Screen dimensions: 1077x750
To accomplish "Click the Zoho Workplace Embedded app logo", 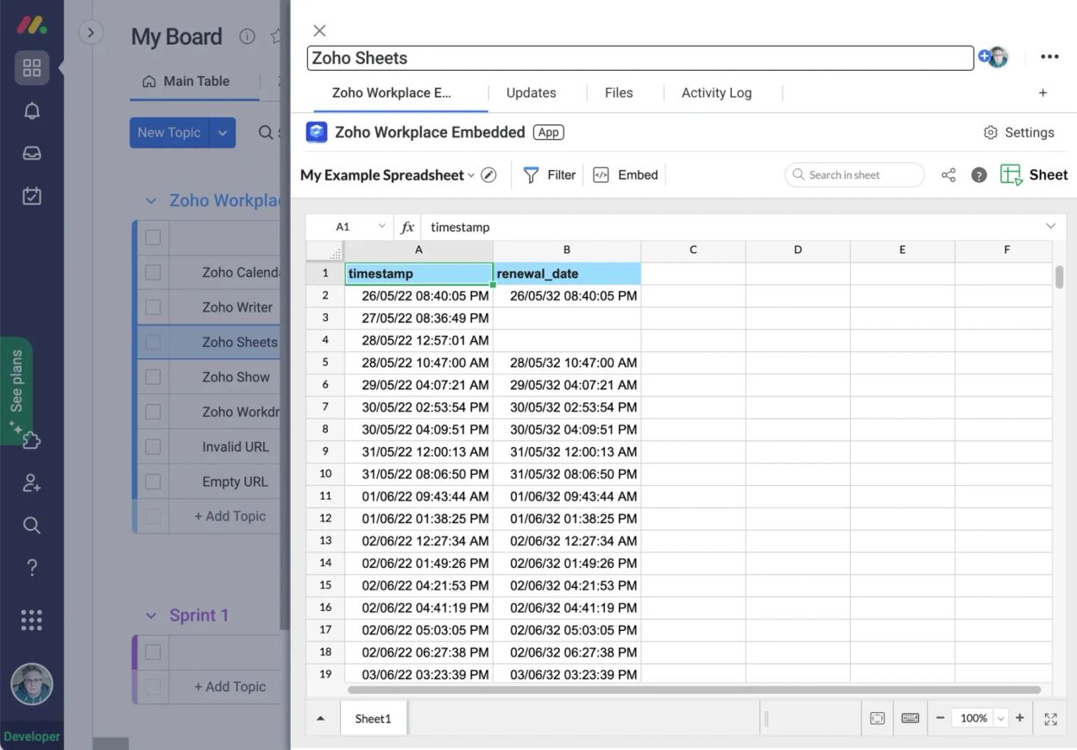I will click(x=317, y=132).
